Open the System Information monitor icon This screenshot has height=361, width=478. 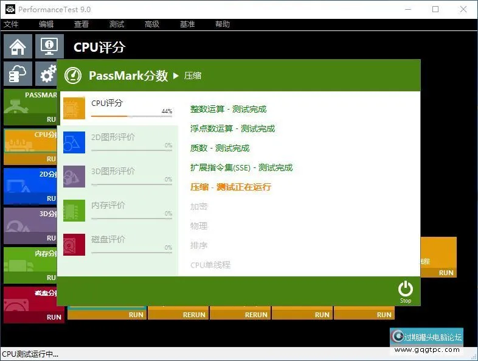[x=49, y=46]
